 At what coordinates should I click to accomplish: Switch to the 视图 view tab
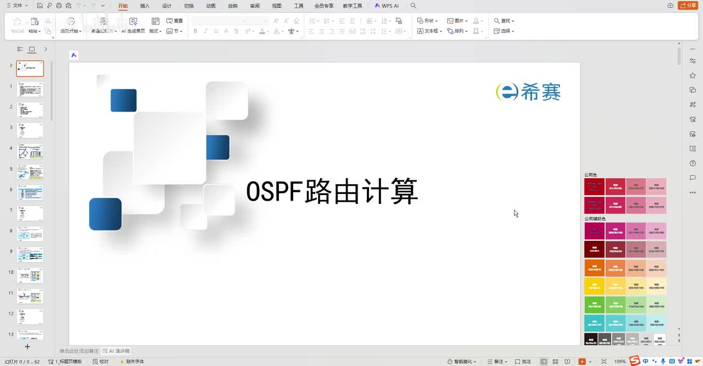pyautogui.click(x=277, y=5)
